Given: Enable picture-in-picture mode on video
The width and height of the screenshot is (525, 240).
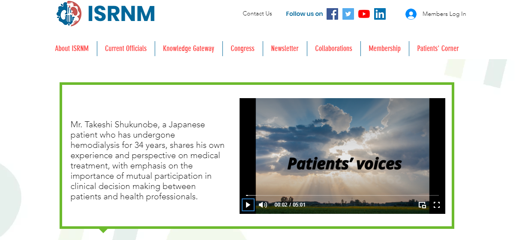Looking at the screenshot, I should (422, 205).
